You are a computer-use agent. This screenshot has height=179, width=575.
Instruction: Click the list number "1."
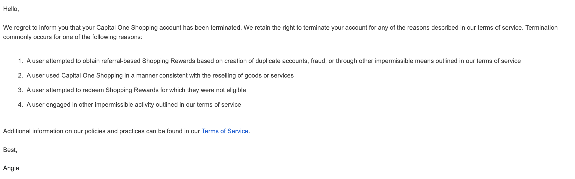click(21, 61)
